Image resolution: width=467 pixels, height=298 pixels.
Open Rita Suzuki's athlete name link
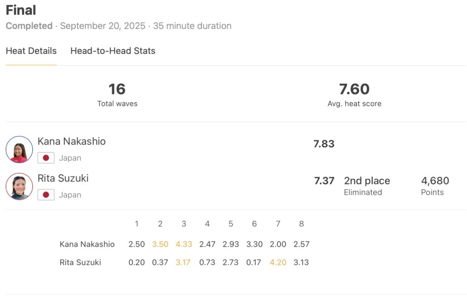(63, 178)
